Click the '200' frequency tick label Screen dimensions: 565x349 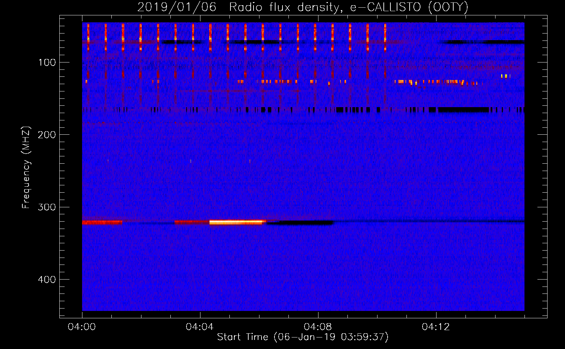pos(47,135)
